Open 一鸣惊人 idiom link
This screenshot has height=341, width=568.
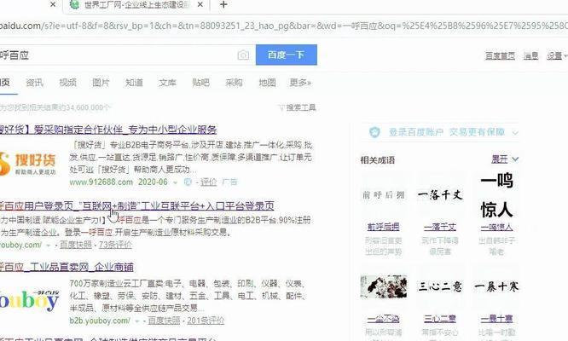coord(496,227)
